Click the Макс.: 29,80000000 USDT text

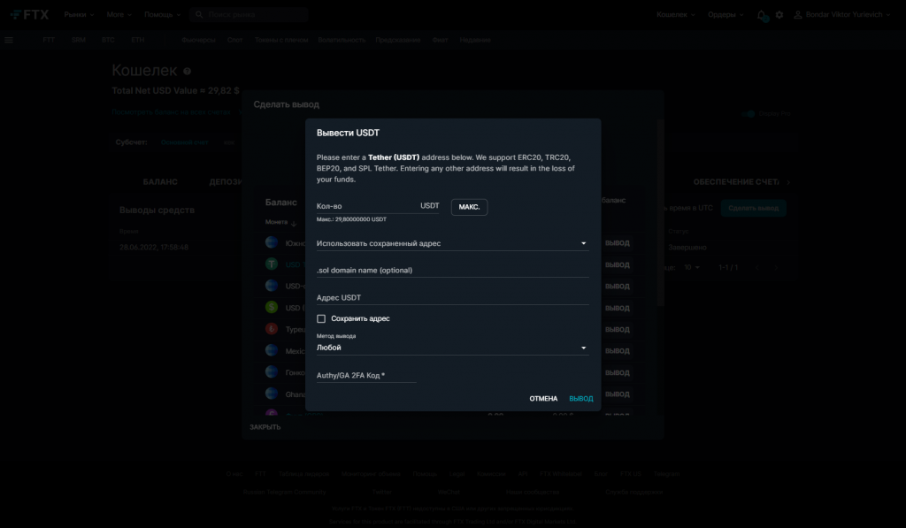[351, 219]
